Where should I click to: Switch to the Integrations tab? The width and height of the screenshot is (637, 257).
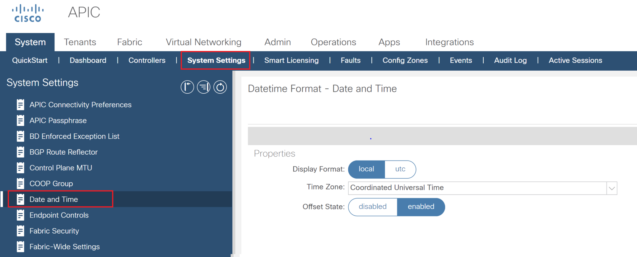[449, 42]
